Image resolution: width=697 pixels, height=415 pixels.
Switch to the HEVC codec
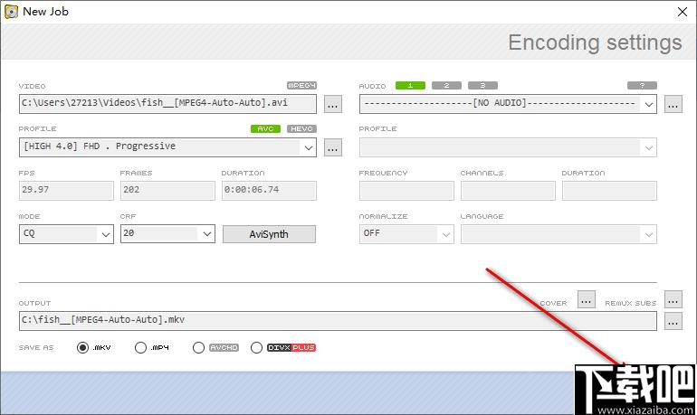click(301, 128)
